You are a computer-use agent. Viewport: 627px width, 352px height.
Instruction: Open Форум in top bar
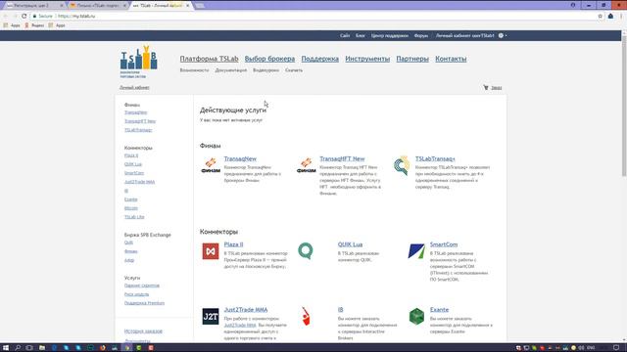point(420,35)
